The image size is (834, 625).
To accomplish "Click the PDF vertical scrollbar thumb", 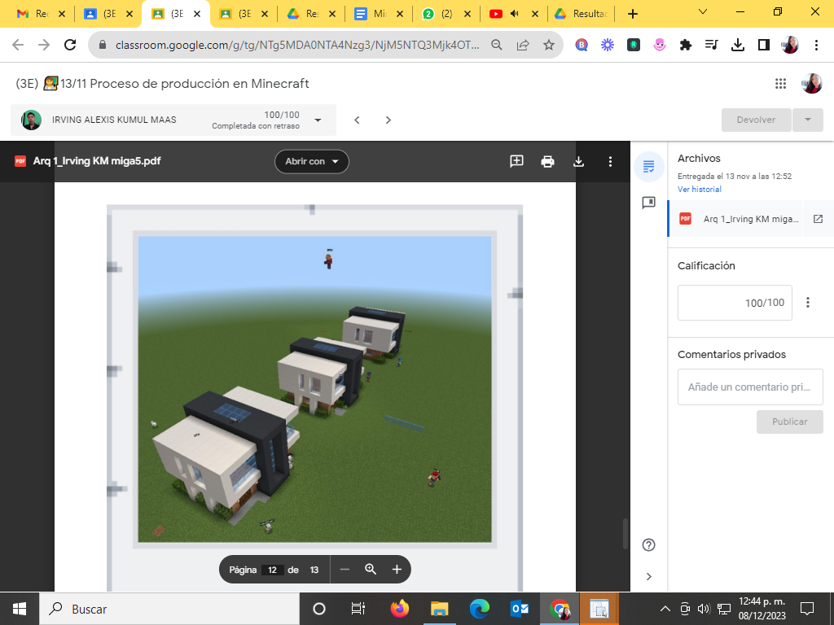I will point(625,534).
